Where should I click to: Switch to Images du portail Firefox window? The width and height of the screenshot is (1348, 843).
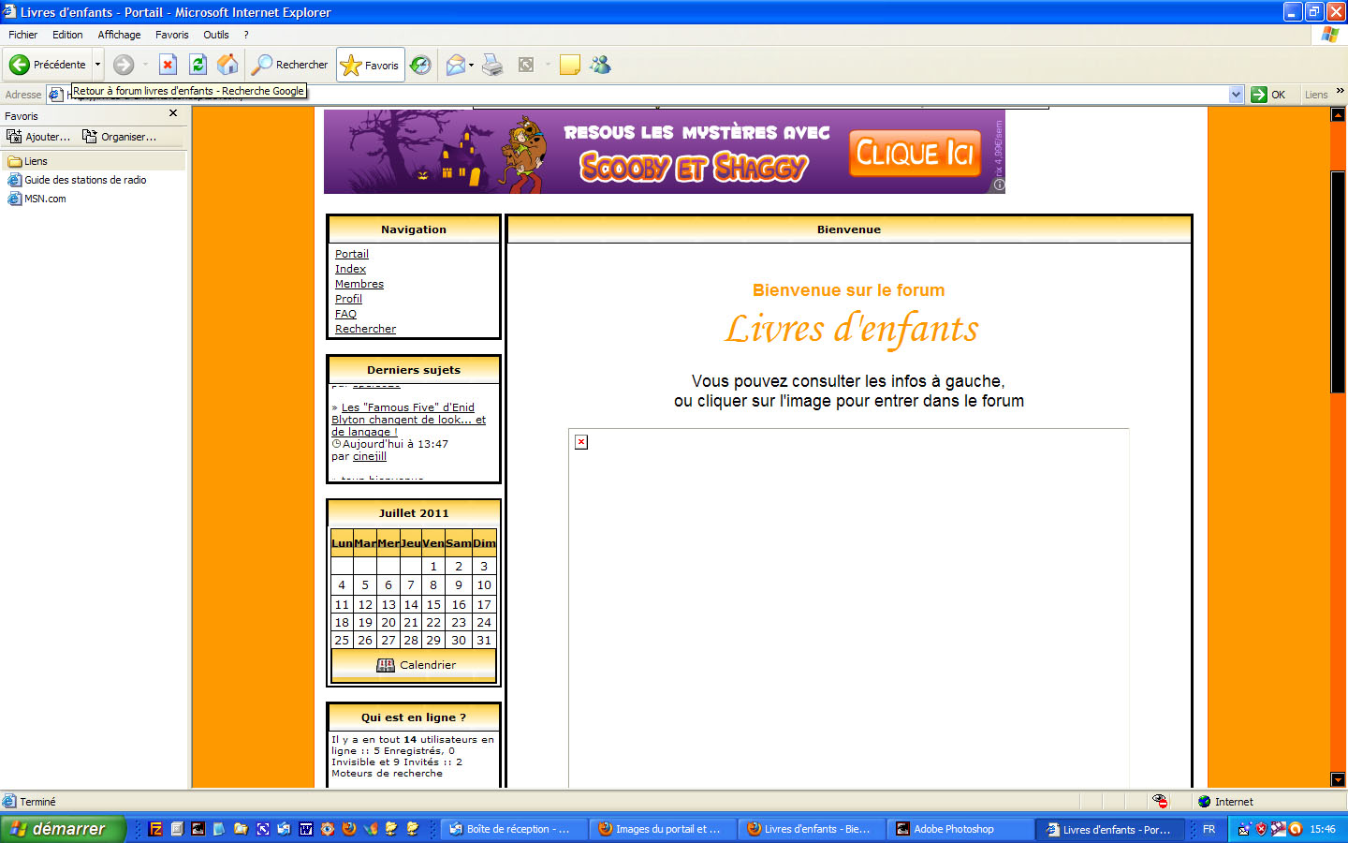point(663,829)
